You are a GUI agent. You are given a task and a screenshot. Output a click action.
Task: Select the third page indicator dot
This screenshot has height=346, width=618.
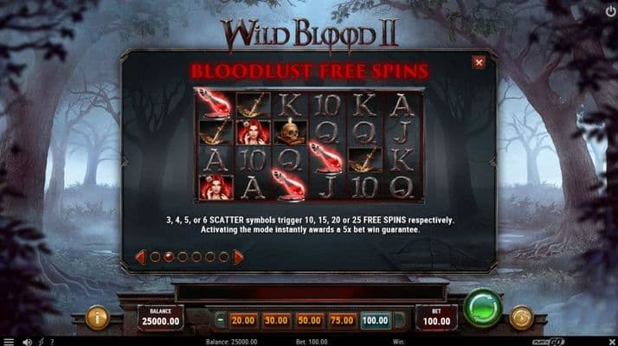(183, 257)
